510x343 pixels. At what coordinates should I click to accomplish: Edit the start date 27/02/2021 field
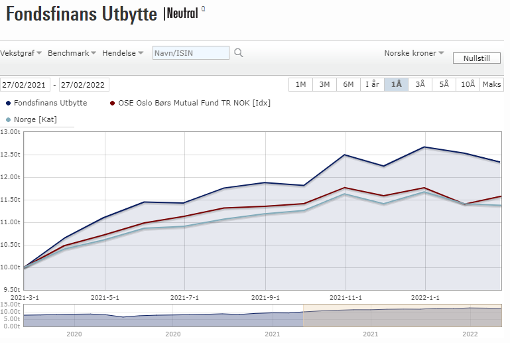point(25,85)
